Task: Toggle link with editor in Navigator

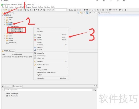Action: (81, 13)
